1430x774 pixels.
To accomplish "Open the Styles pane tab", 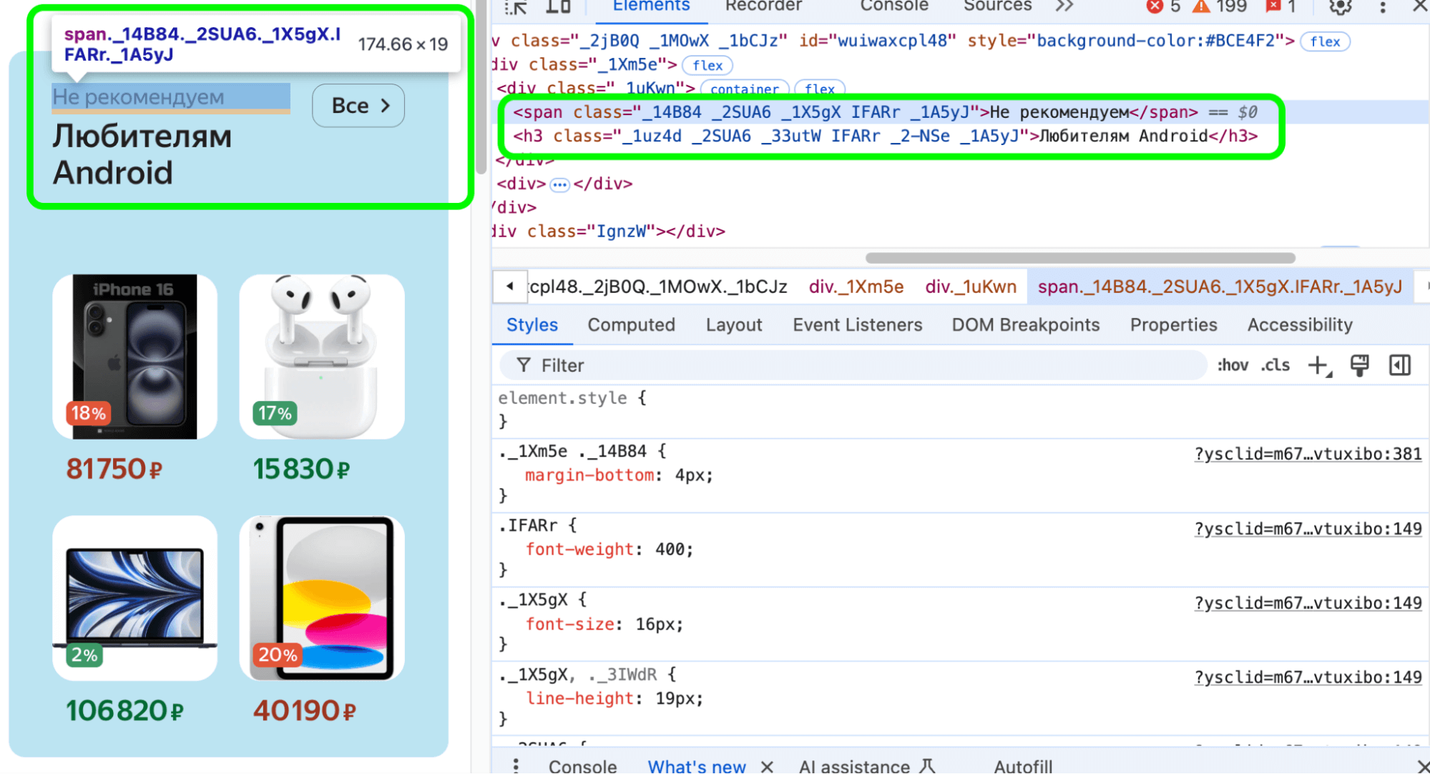I will point(532,325).
